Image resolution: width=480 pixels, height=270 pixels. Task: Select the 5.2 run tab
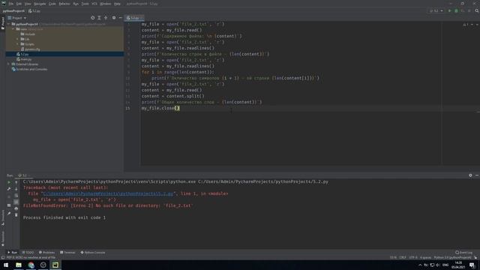coord(23,175)
